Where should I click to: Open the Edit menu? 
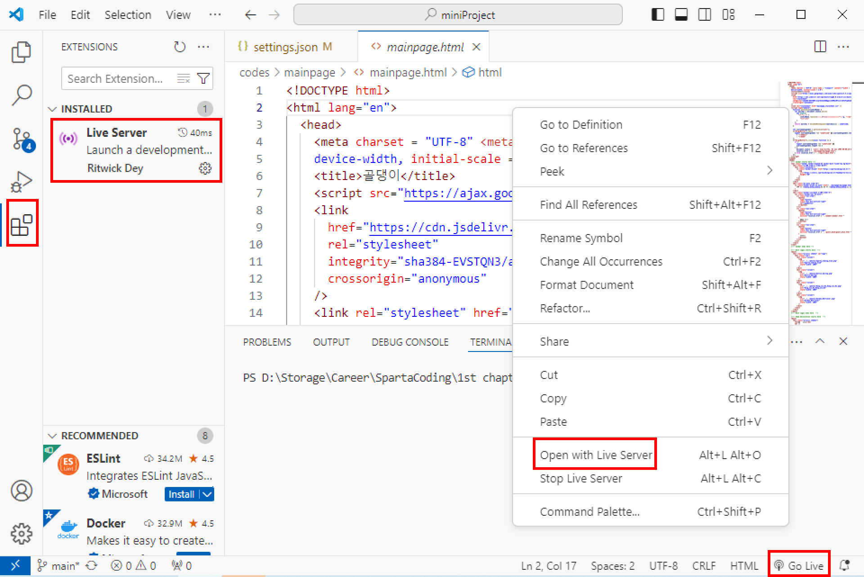80,15
